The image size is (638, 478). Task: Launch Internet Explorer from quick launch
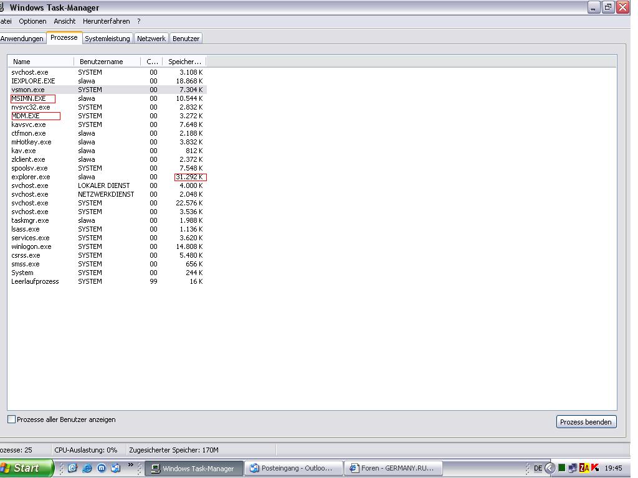point(87,468)
